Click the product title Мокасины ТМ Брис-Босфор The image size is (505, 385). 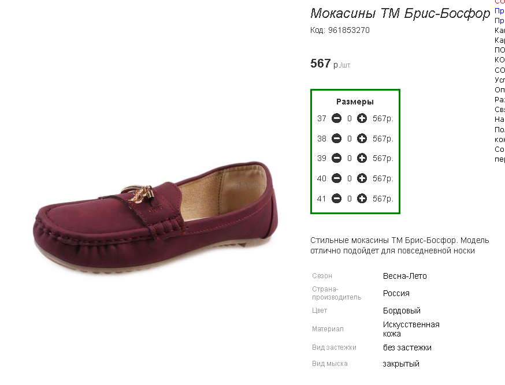coord(400,13)
